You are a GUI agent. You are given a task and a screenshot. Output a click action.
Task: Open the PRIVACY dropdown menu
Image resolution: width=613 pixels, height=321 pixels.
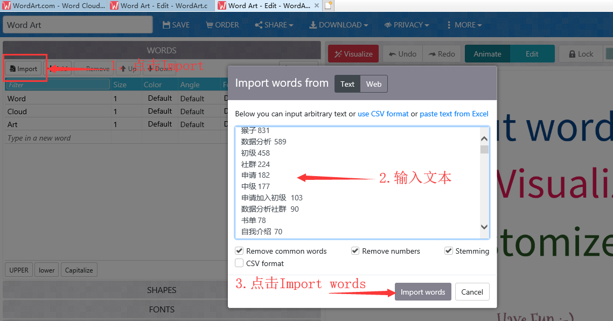pyautogui.click(x=407, y=25)
